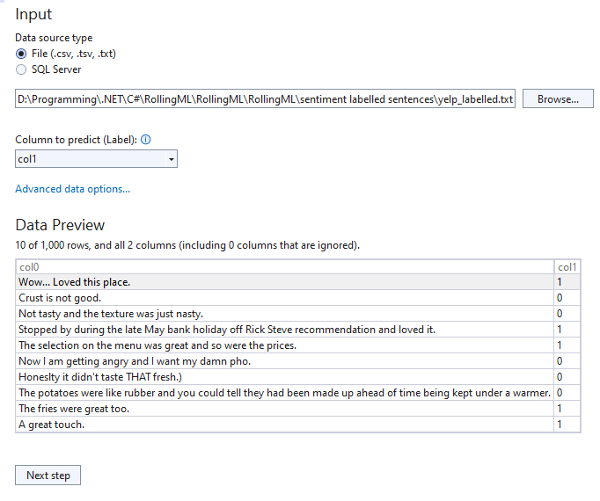Click col1 value for 'Honeslty it didn't taste' row

[567, 377]
